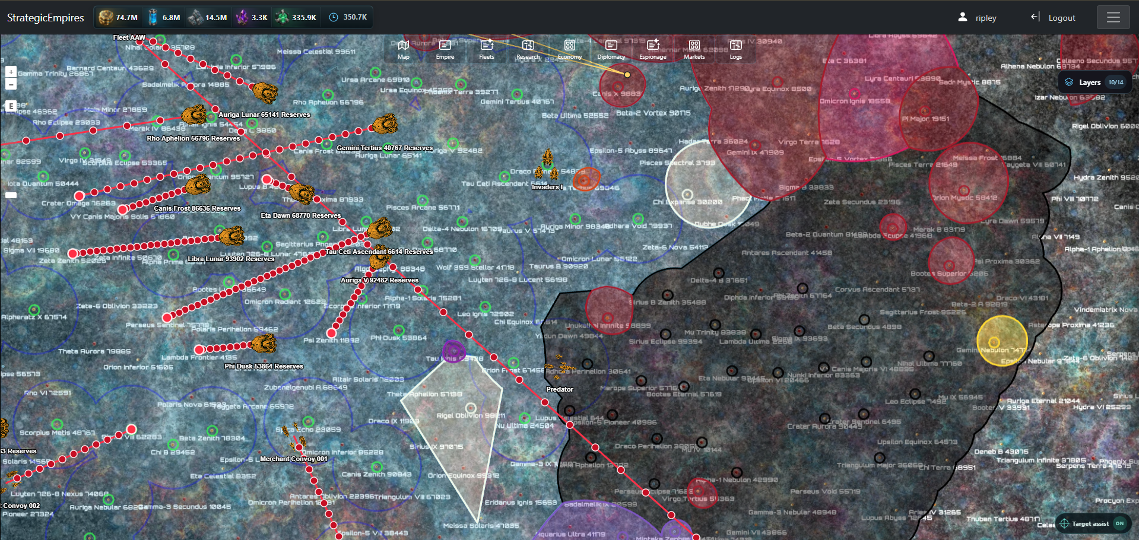
Task: Select the Eta Dawn 68770 Reserves asteroid
Action: click(302, 193)
